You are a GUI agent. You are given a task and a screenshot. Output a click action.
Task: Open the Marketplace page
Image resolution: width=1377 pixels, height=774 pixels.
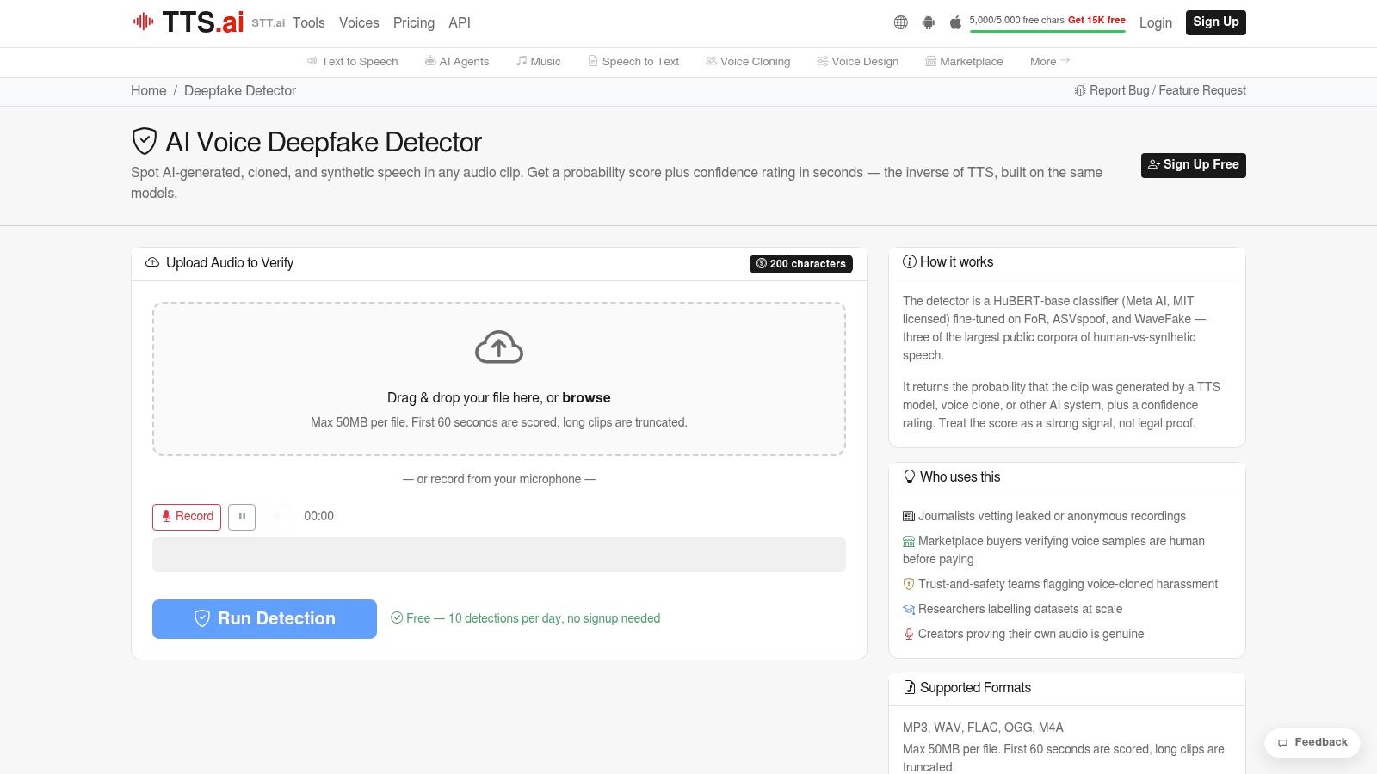(964, 62)
